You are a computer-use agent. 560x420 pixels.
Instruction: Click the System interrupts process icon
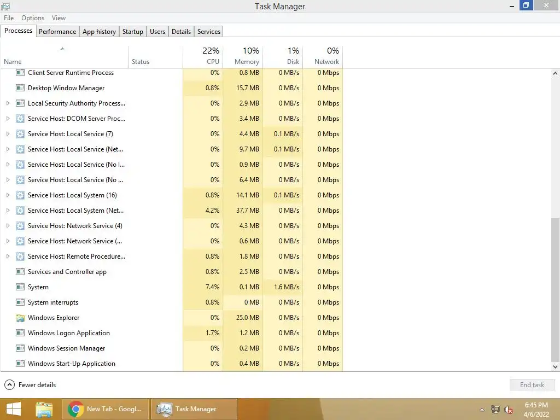pyautogui.click(x=20, y=302)
